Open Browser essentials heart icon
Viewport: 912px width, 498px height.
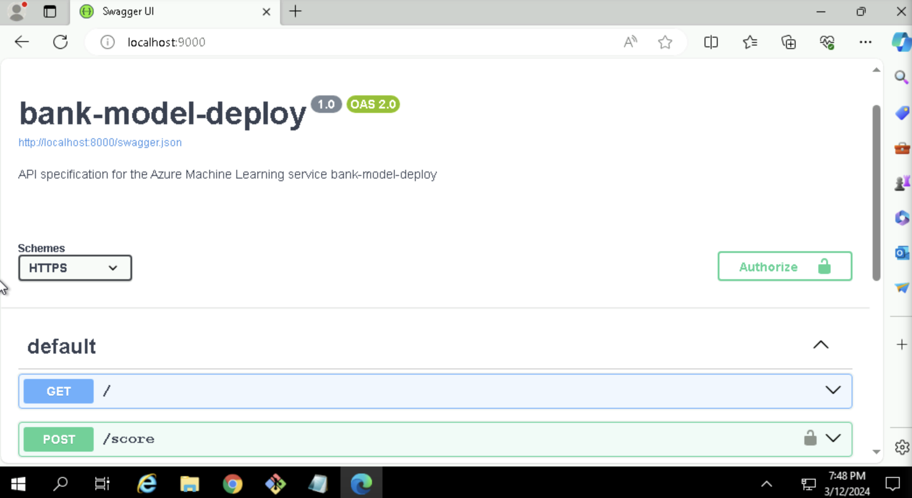(827, 42)
